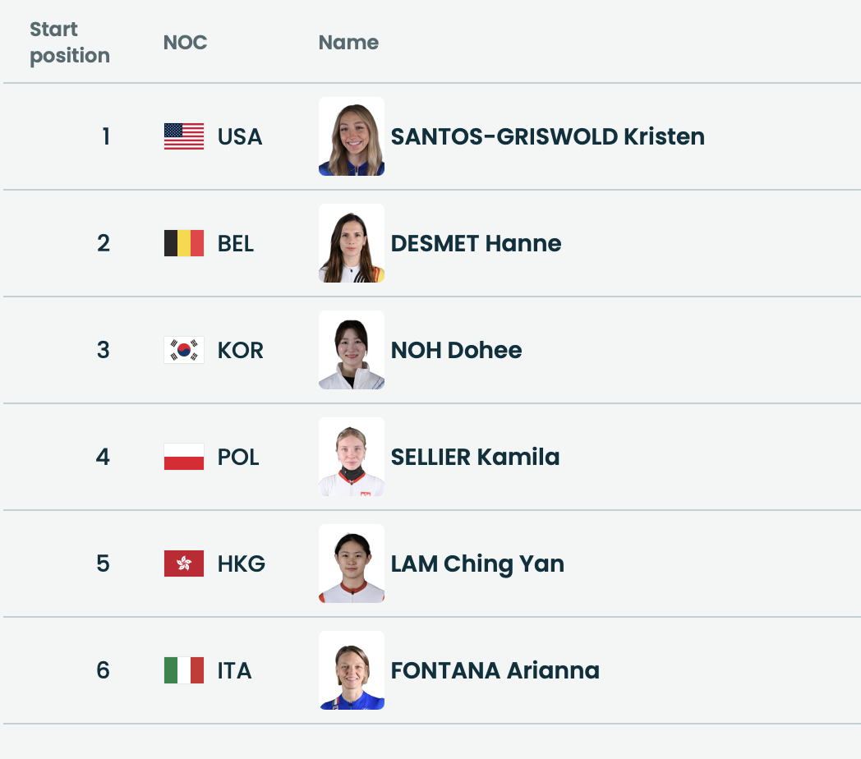Open the FONTANA Arianna profile link
Viewport: 861px width, 759px height.
pos(495,670)
